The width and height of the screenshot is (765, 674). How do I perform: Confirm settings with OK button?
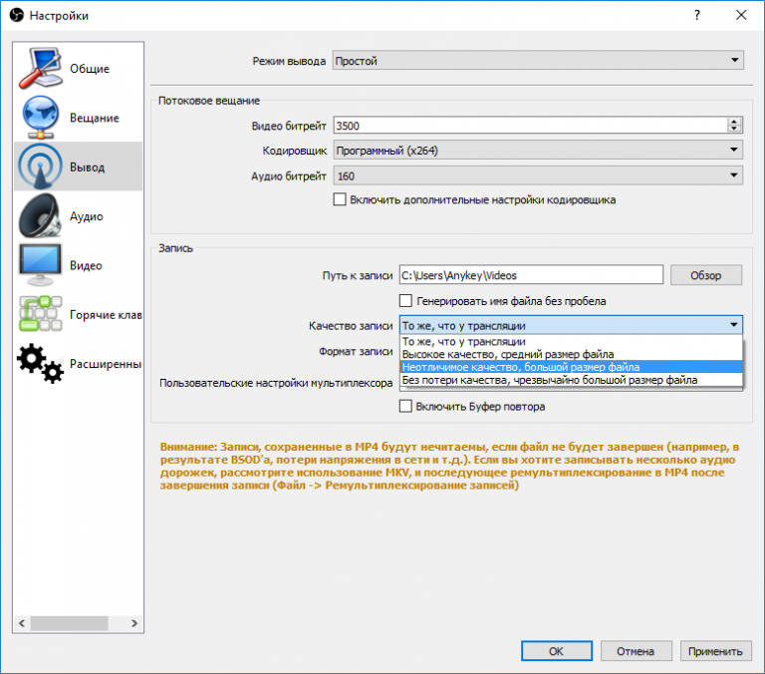[x=556, y=651]
